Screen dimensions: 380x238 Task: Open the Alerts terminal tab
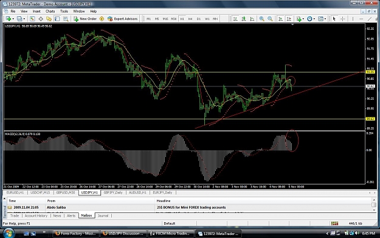coord(71,215)
